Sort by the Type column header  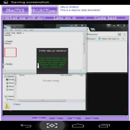81,75
